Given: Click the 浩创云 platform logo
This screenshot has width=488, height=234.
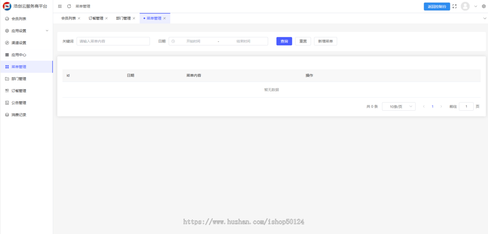Looking at the screenshot, I should pyautogui.click(x=7, y=6).
